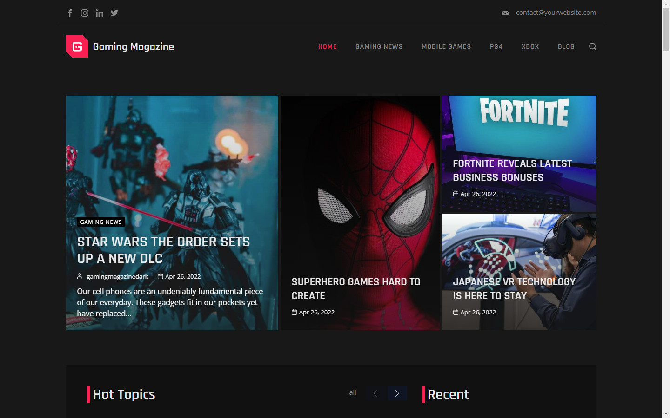Open the GAMING NEWS menu item
The width and height of the screenshot is (670, 418).
point(379,46)
